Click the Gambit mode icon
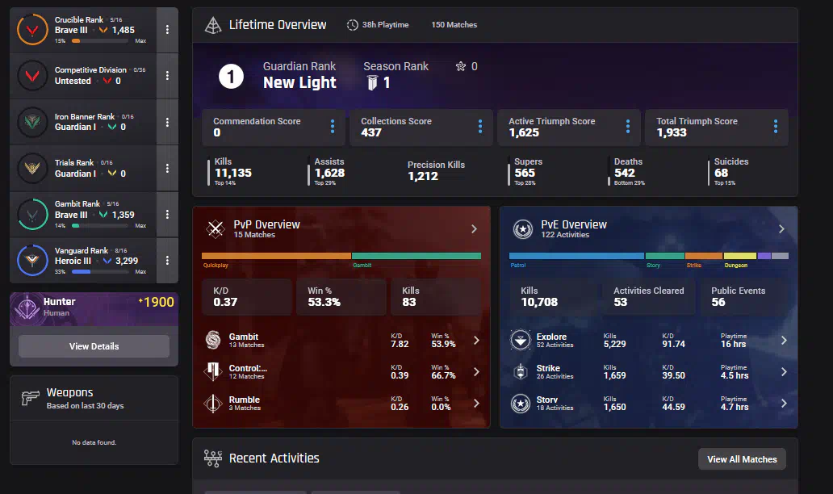This screenshot has height=494, width=833. pyautogui.click(x=213, y=340)
